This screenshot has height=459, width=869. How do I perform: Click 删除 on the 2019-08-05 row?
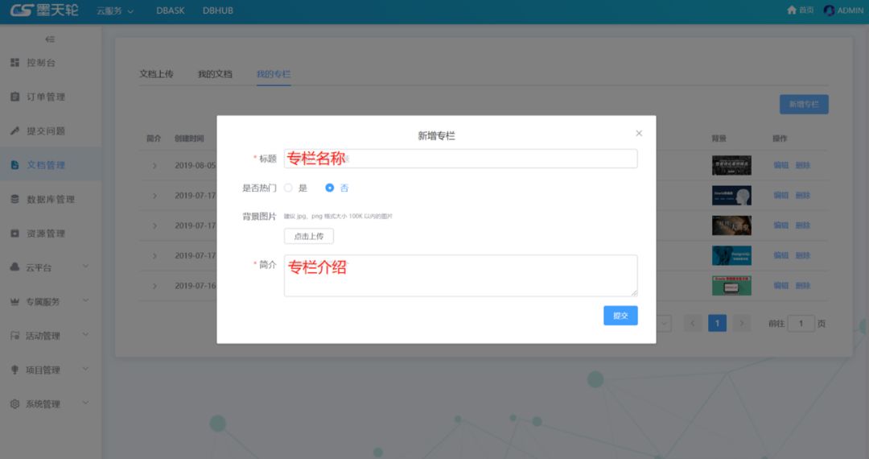point(803,165)
